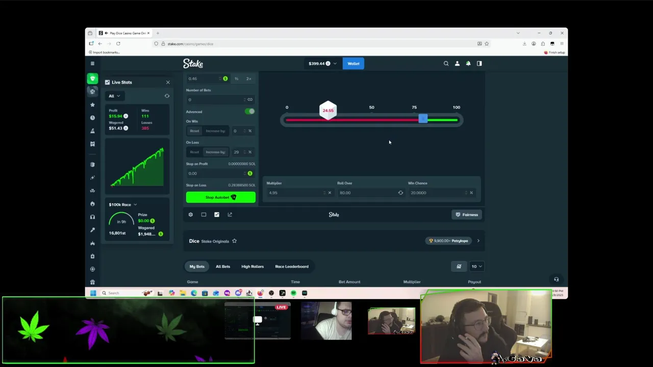Select Reset under On Win
Image resolution: width=653 pixels, height=367 pixels.
click(194, 131)
